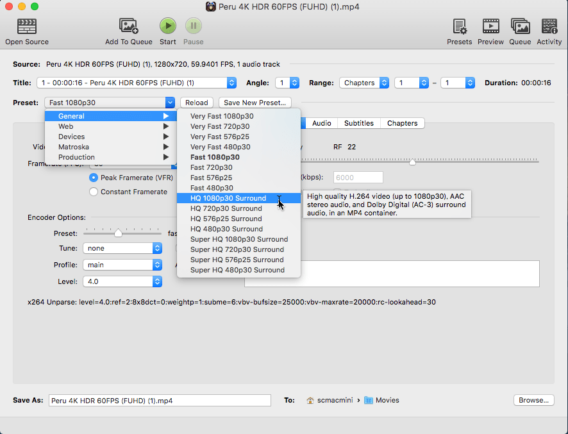Click the Reload preset button
568x434 pixels.
pyautogui.click(x=197, y=103)
